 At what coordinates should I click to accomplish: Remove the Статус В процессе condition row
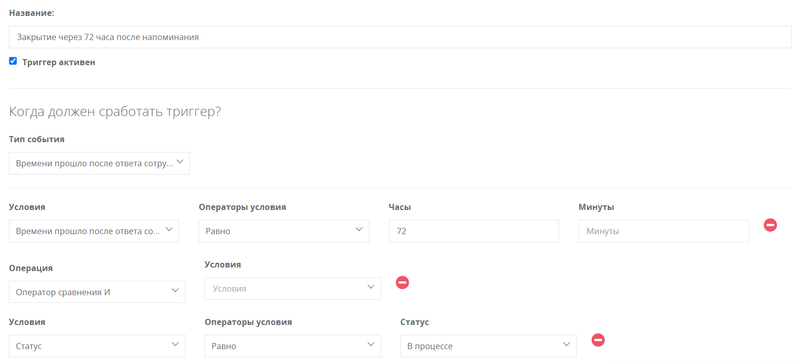click(598, 340)
